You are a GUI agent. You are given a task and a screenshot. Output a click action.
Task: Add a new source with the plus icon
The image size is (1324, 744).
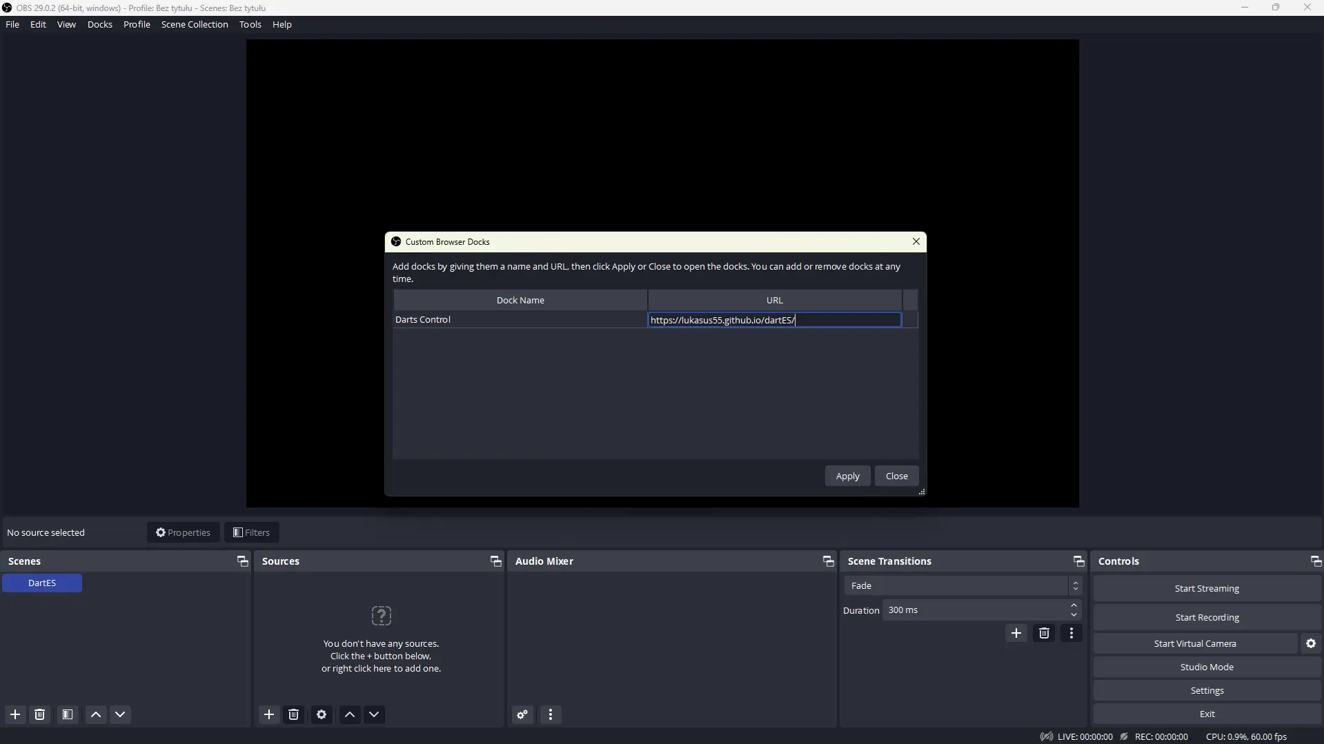[269, 714]
